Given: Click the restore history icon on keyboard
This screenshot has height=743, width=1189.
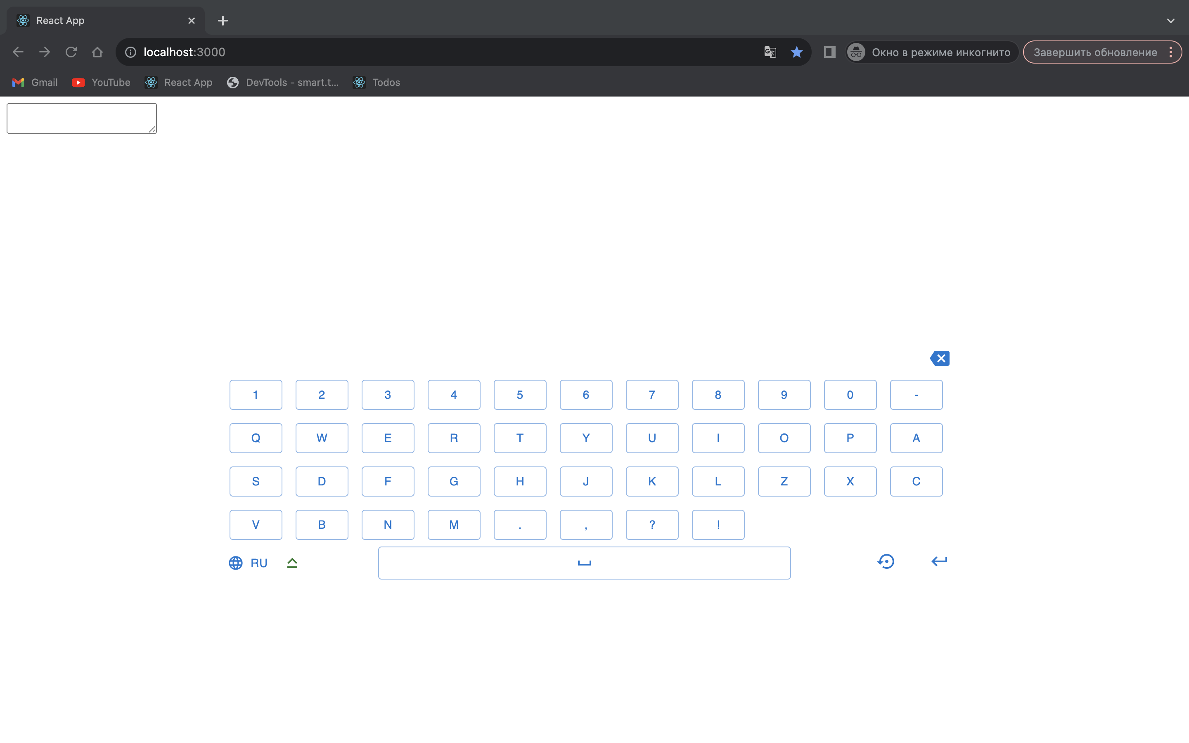Looking at the screenshot, I should [x=886, y=561].
